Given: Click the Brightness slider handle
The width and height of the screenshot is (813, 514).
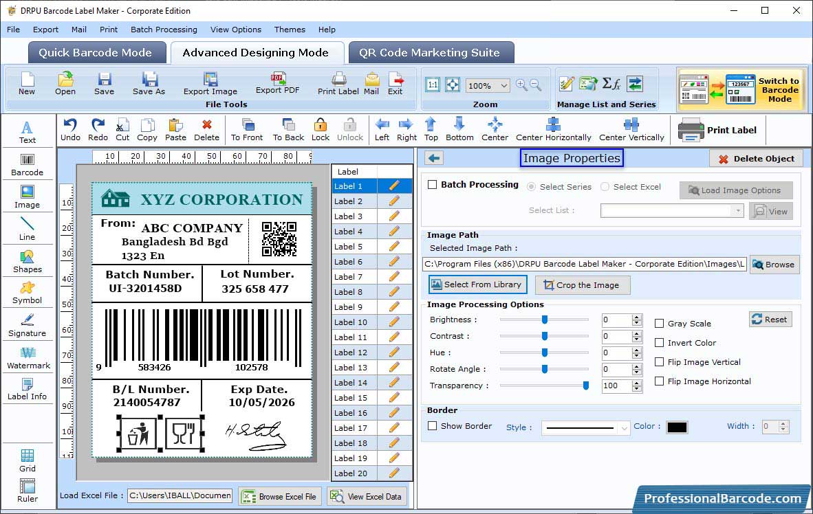Looking at the screenshot, I should click(545, 320).
